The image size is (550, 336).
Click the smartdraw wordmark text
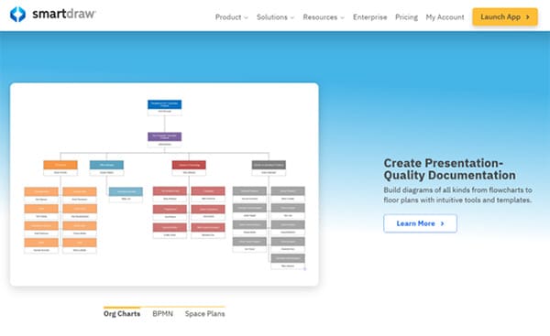click(x=63, y=14)
